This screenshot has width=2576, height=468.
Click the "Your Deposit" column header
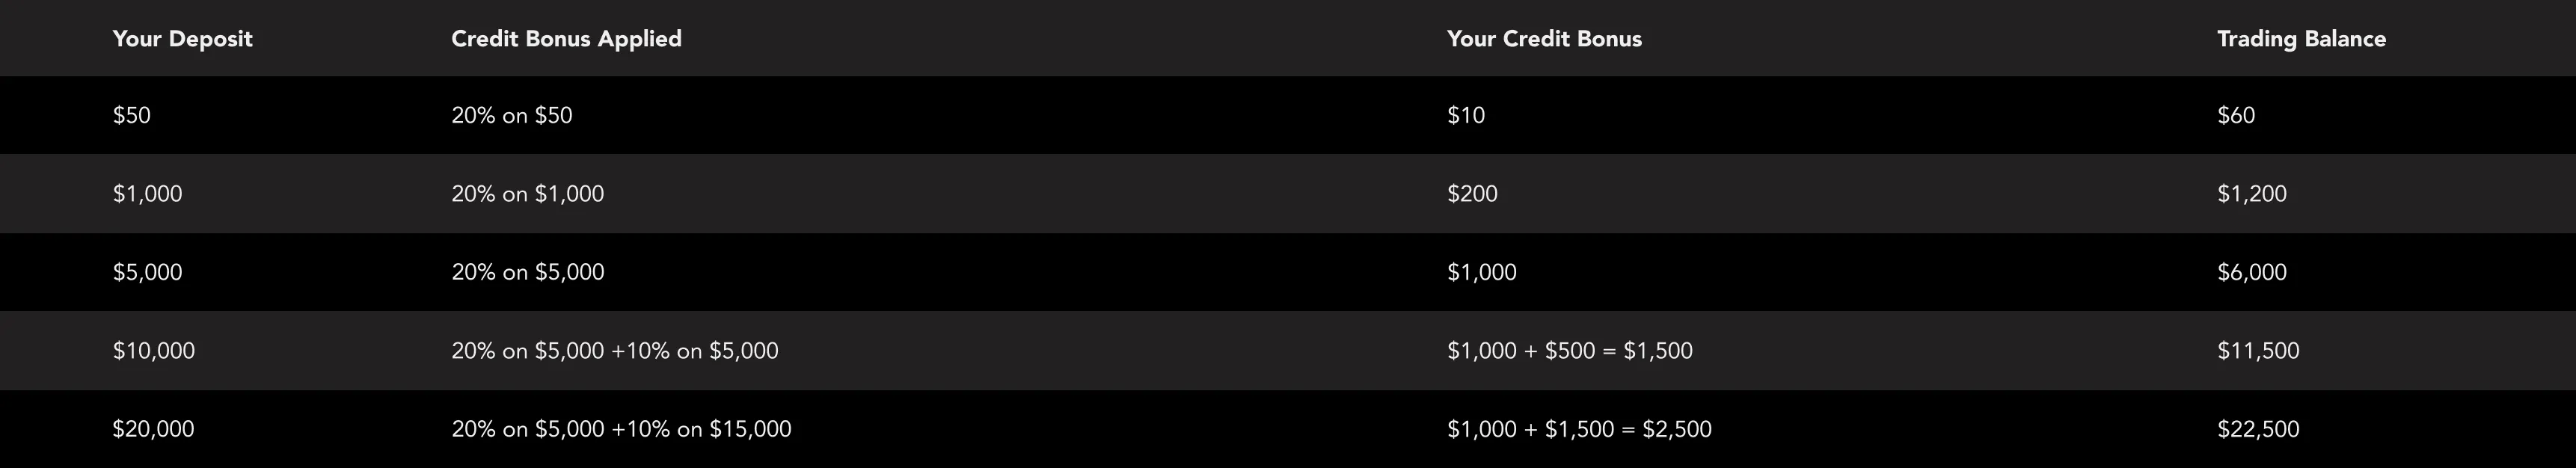pyautogui.click(x=182, y=39)
